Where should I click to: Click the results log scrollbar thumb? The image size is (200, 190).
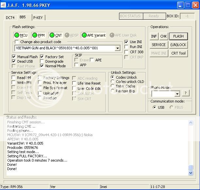[x=191, y=168]
